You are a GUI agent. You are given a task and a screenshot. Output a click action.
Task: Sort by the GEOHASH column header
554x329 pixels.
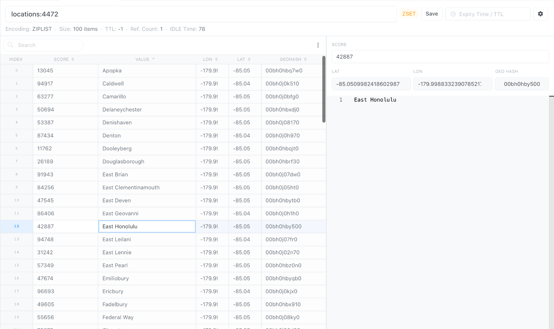click(293, 59)
